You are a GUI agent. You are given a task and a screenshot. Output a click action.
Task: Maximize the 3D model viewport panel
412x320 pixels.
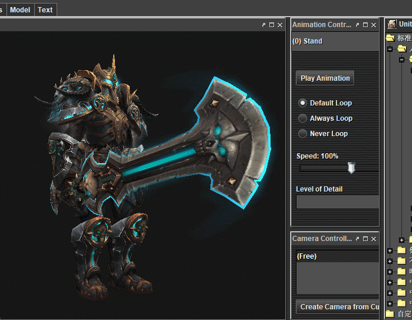272,25
